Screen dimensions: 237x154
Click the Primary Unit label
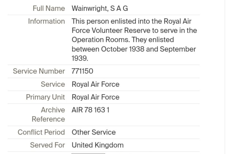point(45,97)
